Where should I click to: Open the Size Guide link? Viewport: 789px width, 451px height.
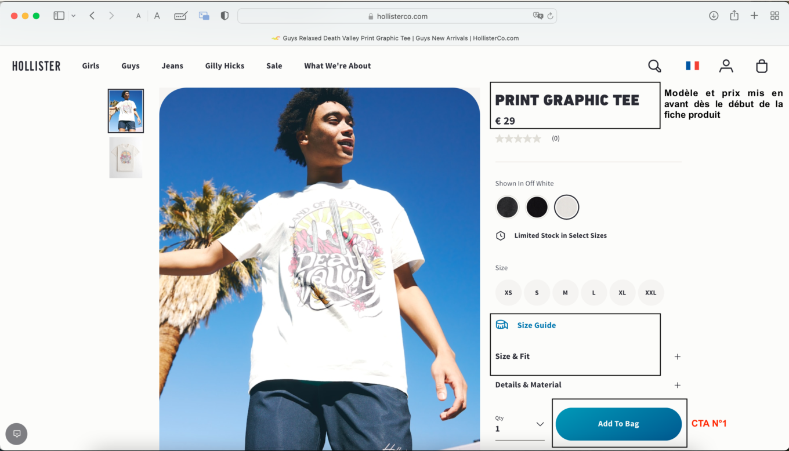tap(536, 325)
